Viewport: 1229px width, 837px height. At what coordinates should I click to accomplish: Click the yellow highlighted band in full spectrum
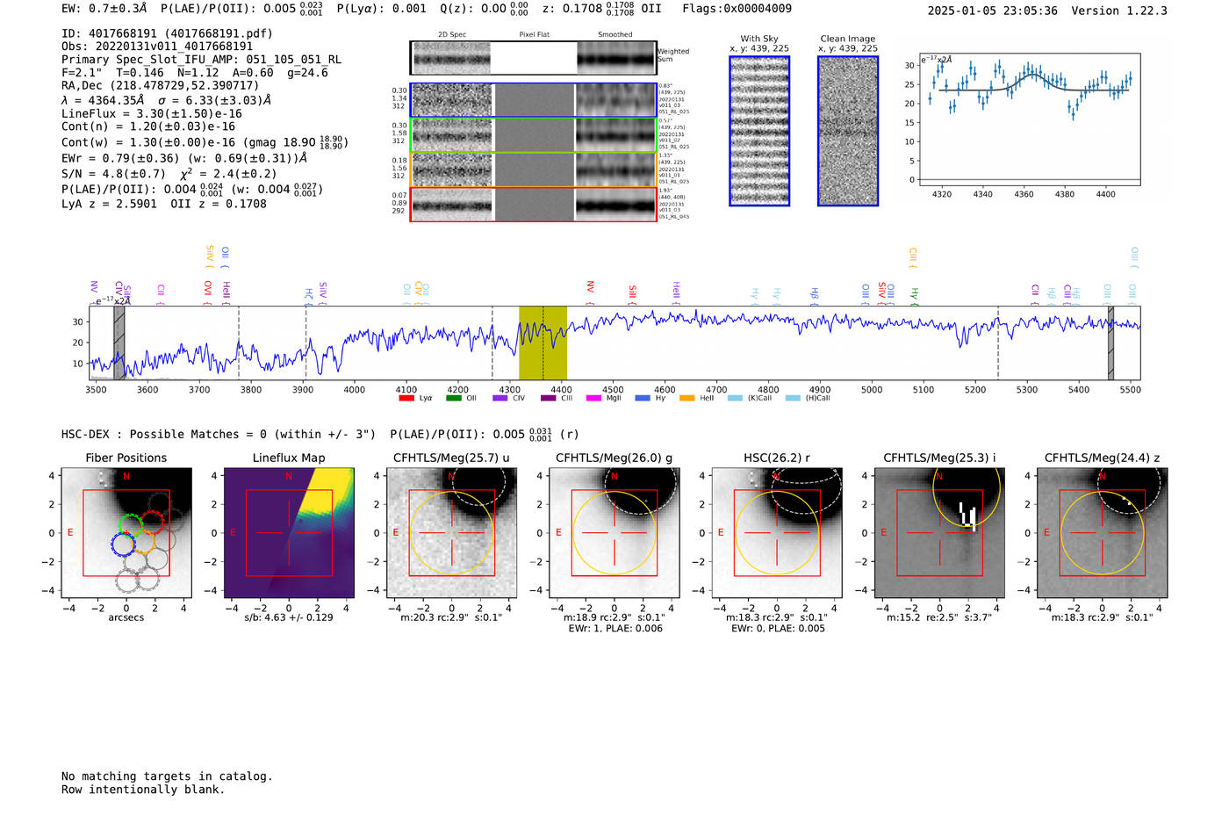point(543,343)
